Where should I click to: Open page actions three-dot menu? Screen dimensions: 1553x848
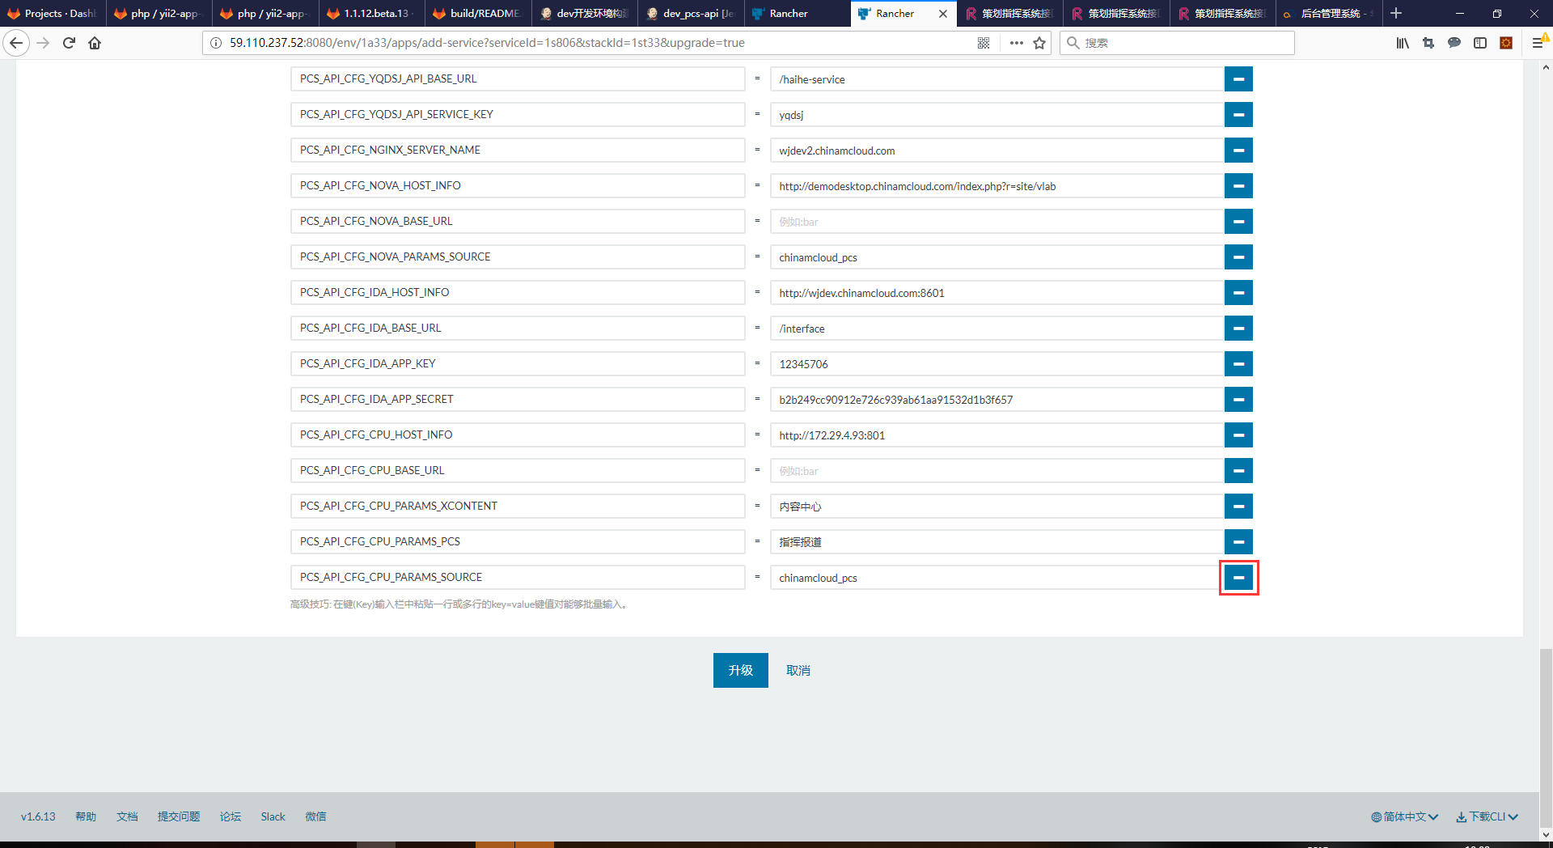tap(1017, 43)
